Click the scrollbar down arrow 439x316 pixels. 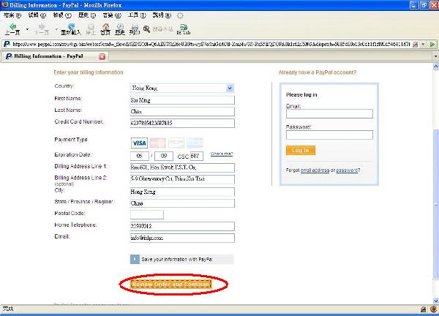pos(435,301)
